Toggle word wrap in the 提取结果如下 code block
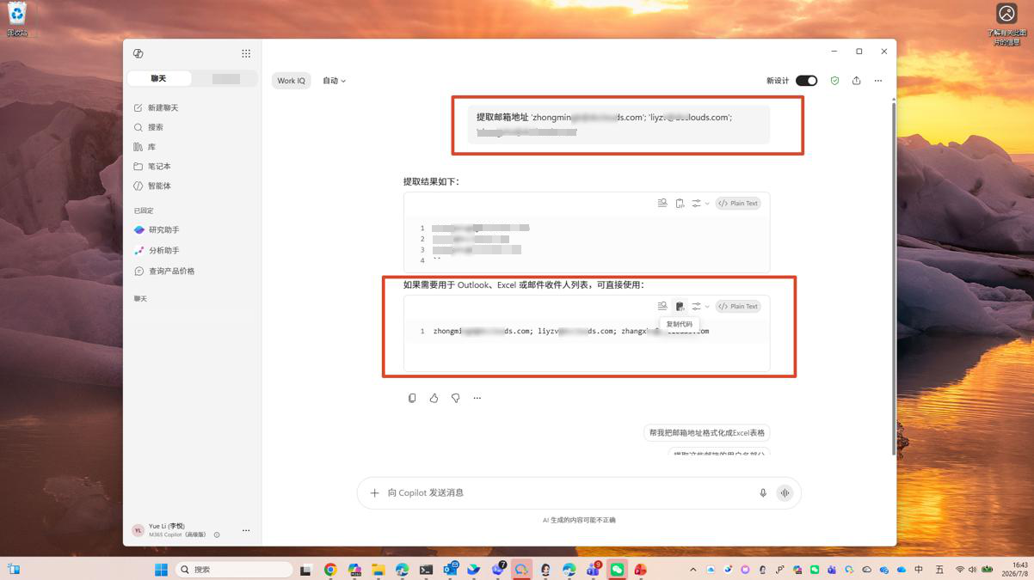Viewport: 1034px width, 580px height. click(x=662, y=204)
